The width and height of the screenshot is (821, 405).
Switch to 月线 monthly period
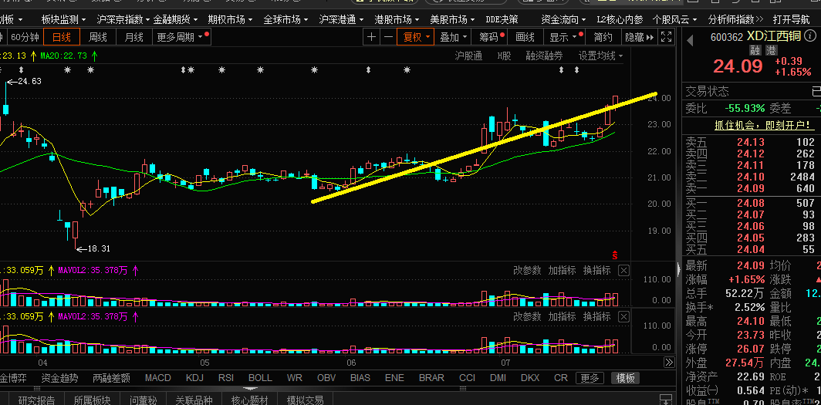133,37
